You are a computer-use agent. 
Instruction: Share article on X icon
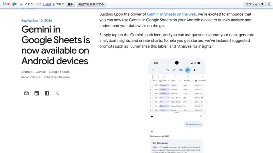pyautogui.click(x=57, y=93)
